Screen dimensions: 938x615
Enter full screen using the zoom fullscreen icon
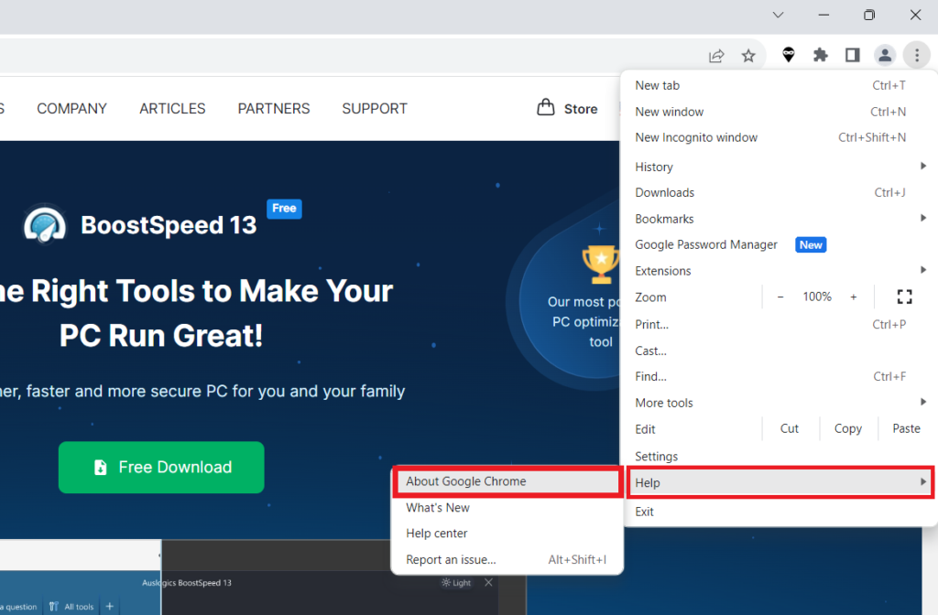pyautogui.click(x=904, y=297)
